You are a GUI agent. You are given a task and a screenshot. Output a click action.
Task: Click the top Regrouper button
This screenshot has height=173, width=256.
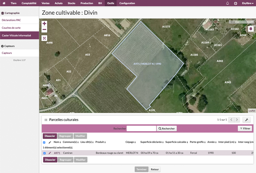tap(65, 136)
